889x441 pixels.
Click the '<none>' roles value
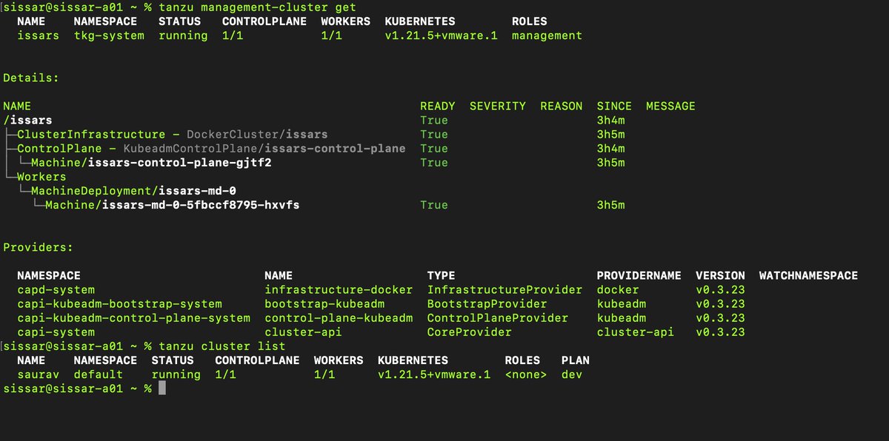[526, 374]
